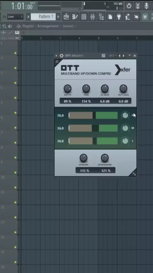
Task: Open the Browser view button
Action: [101, 17]
